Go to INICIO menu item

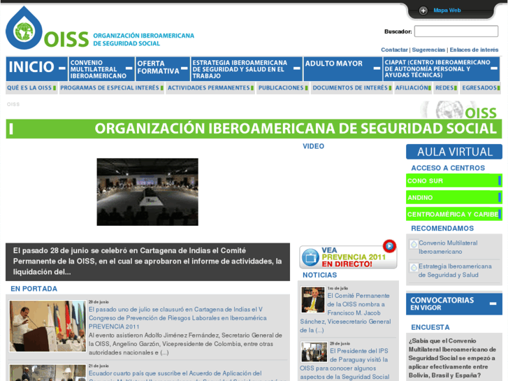pos(31,67)
